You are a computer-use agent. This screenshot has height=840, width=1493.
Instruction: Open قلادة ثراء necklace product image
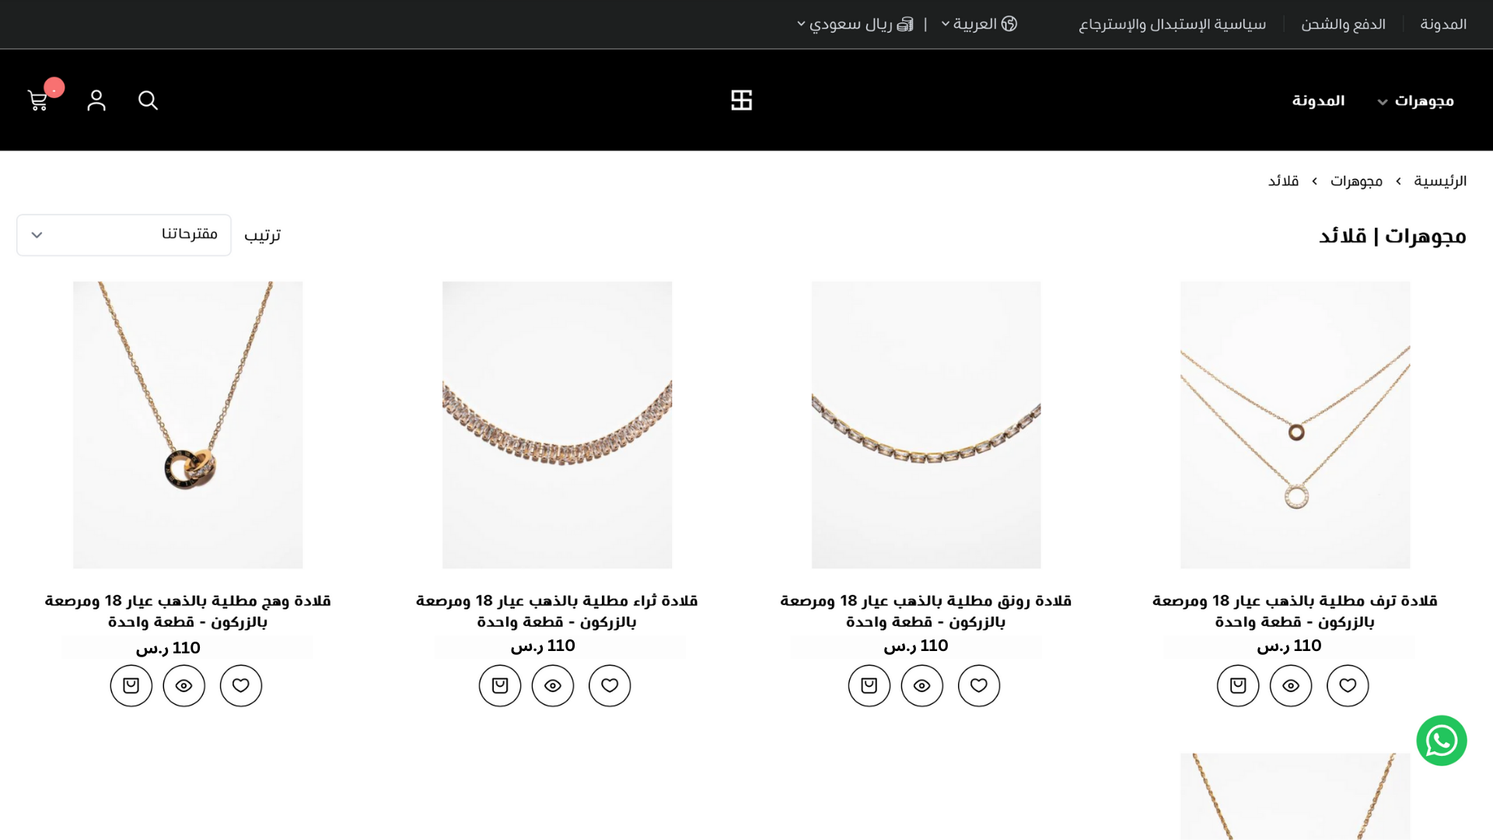coord(557,425)
